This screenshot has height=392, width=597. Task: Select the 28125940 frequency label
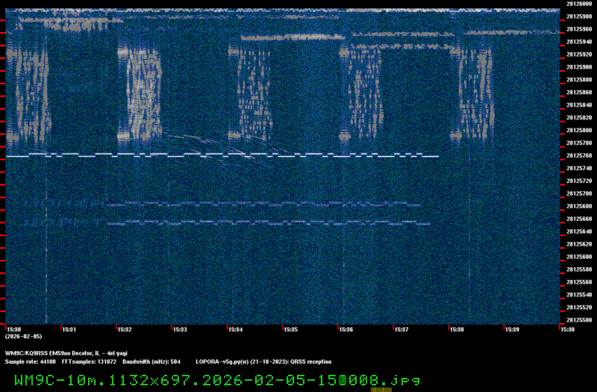(579, 42)
